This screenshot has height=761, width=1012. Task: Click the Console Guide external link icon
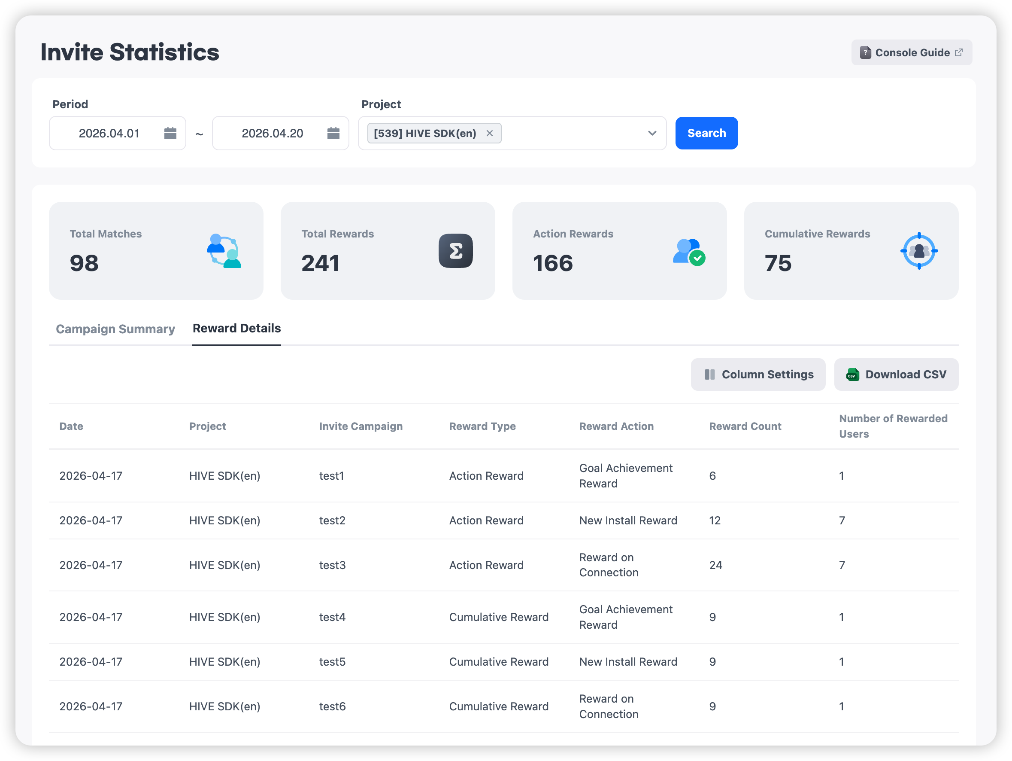click(x=959, y=53)
